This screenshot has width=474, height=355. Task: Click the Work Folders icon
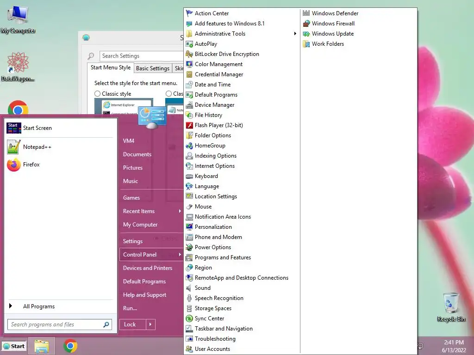coord(306,44)
